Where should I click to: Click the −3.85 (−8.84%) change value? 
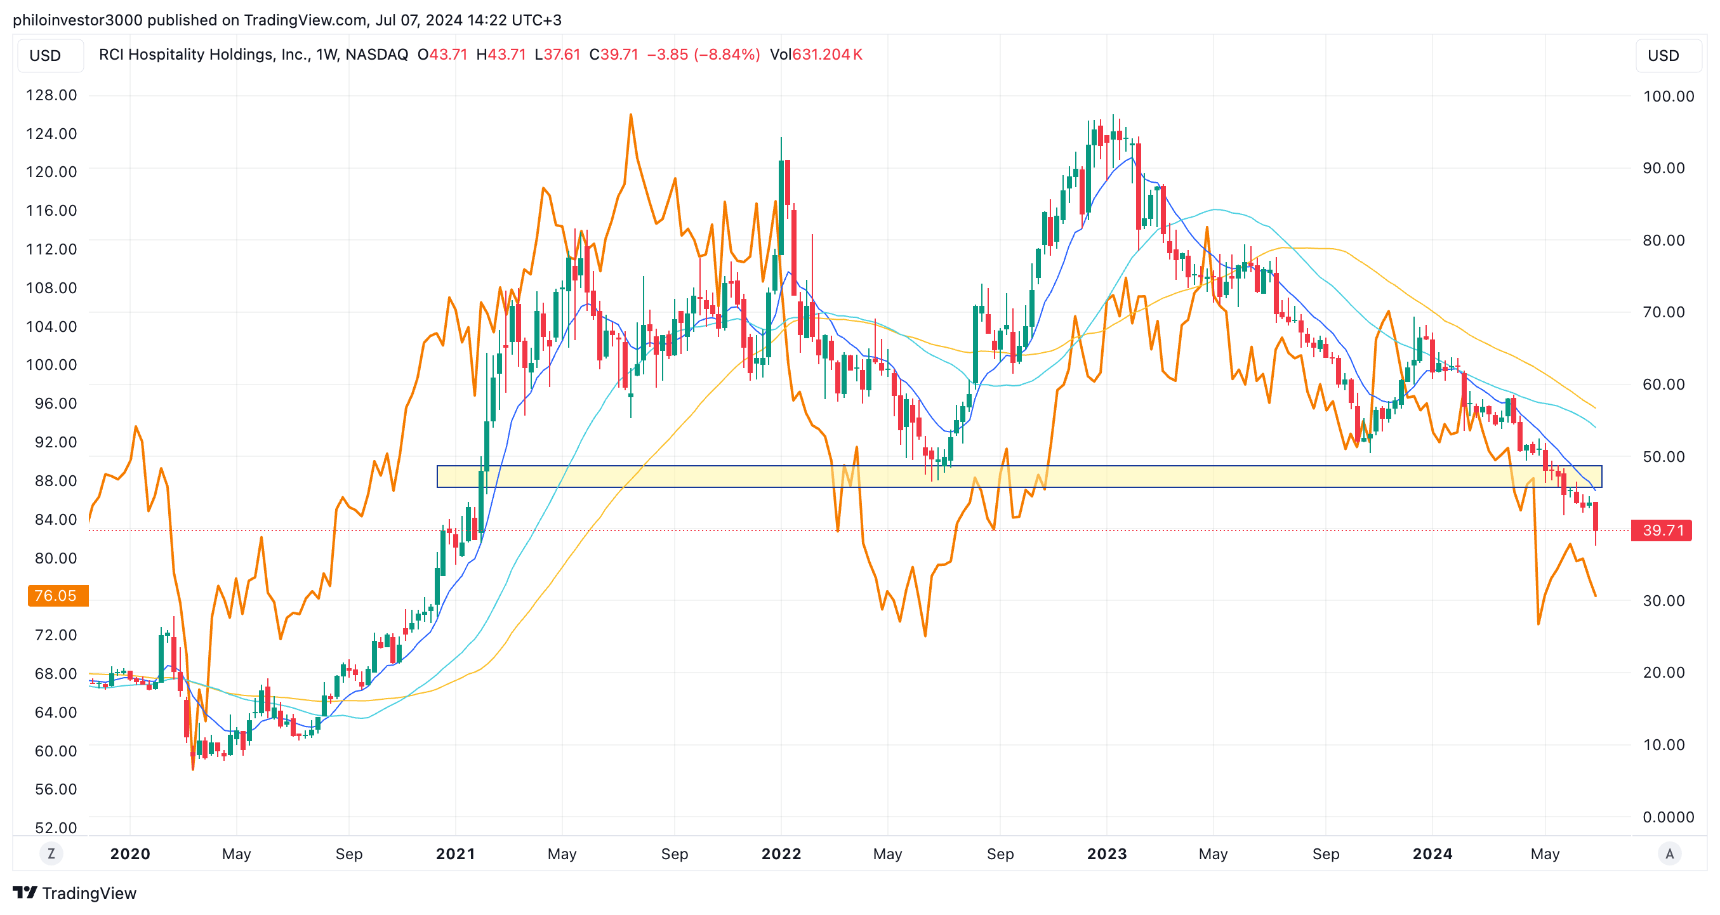(x=703, y=55)
